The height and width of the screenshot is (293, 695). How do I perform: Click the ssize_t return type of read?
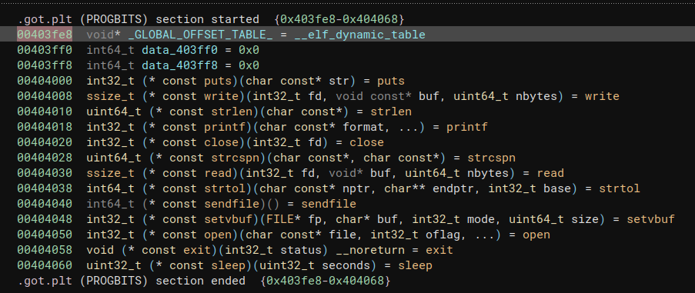[110, 173]
